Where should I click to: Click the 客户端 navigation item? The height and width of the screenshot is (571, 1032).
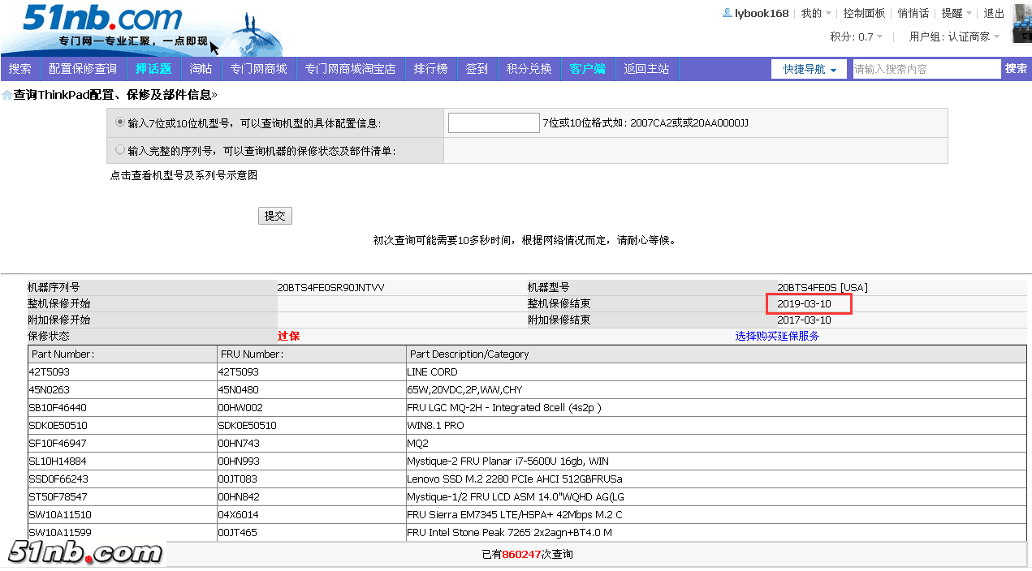point(587,68)
